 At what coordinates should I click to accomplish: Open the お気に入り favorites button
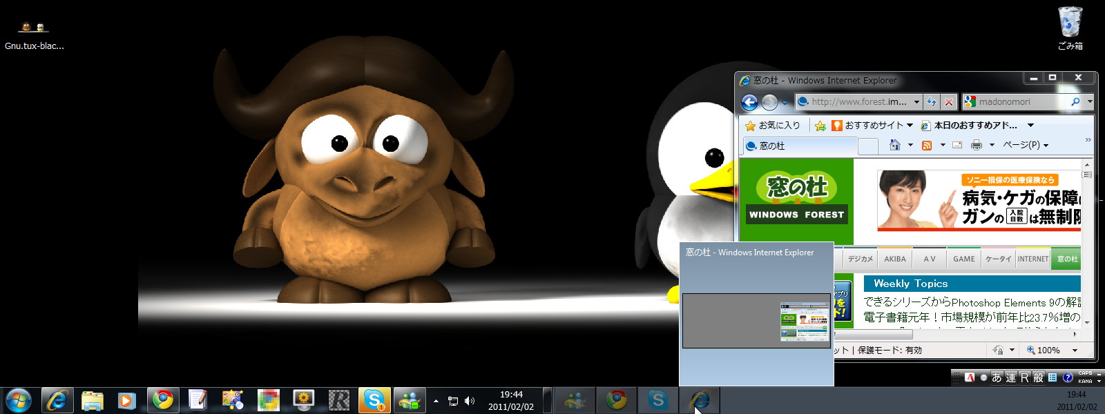(772, 126)
